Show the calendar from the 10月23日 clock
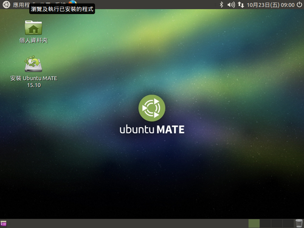Screen dimensions: 304x228 pos(271,5)
